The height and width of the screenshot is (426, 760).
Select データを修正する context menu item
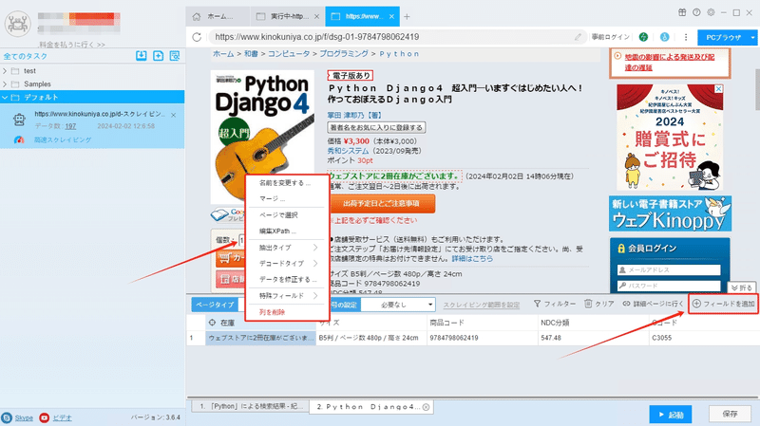click(x=286, y=279)
